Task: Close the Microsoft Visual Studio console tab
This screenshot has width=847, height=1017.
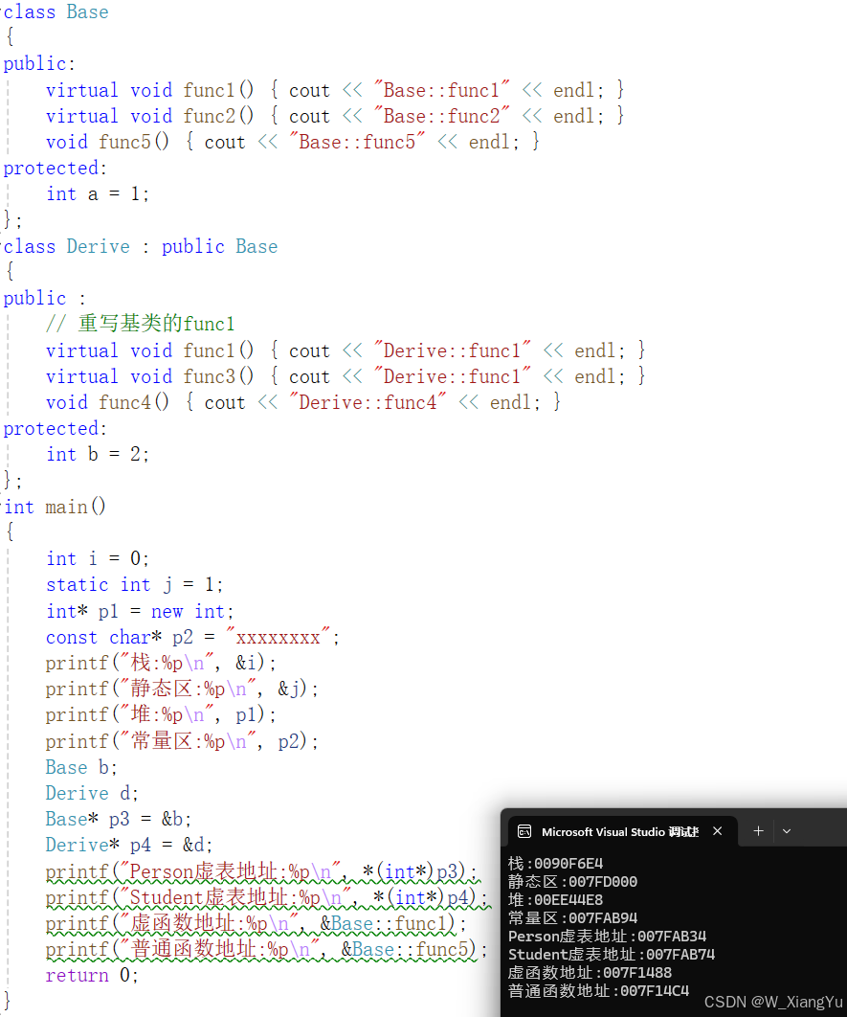Action: [718, 831]
